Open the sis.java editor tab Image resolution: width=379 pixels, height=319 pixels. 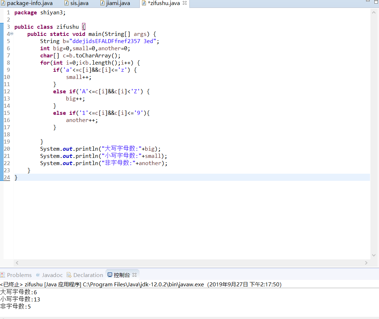76,3
